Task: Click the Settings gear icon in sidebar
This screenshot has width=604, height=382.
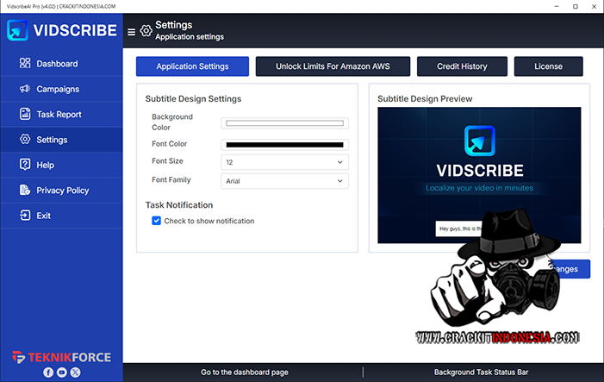Action: 25,139
